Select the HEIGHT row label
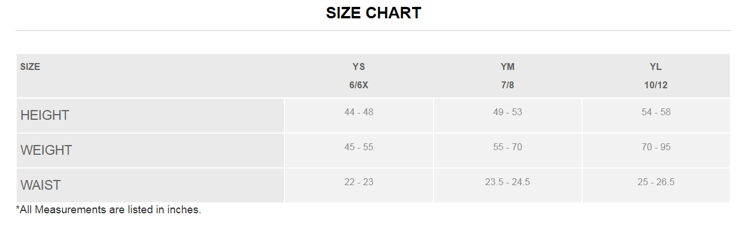Screen dimensions: 754x227 point(45,115)
